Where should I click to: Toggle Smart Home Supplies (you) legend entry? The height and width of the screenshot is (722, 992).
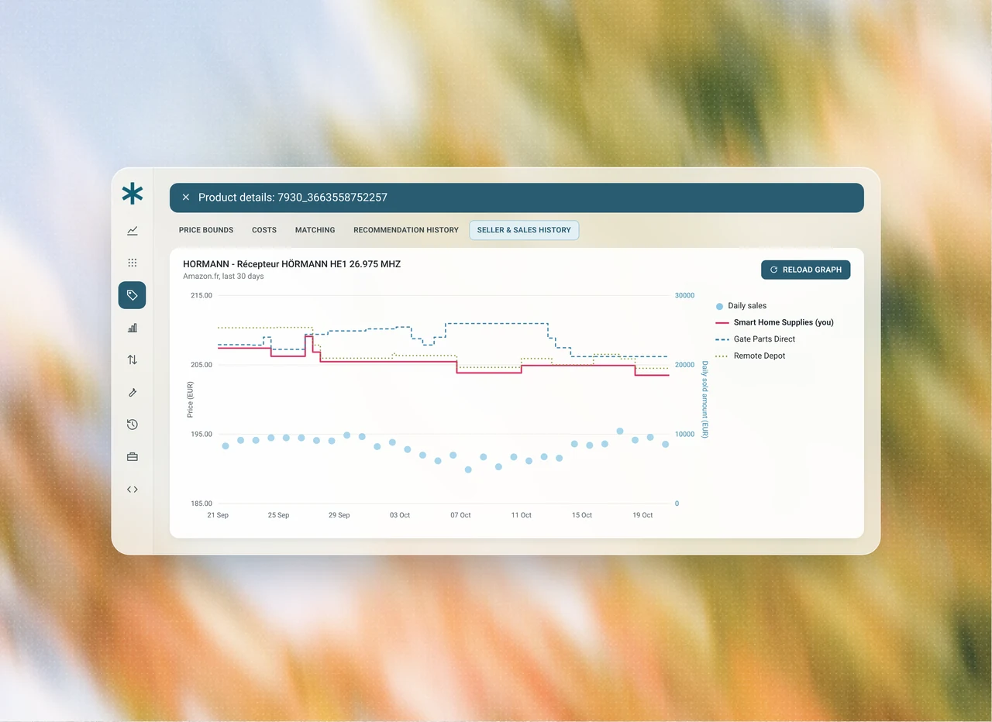[774, 322]
